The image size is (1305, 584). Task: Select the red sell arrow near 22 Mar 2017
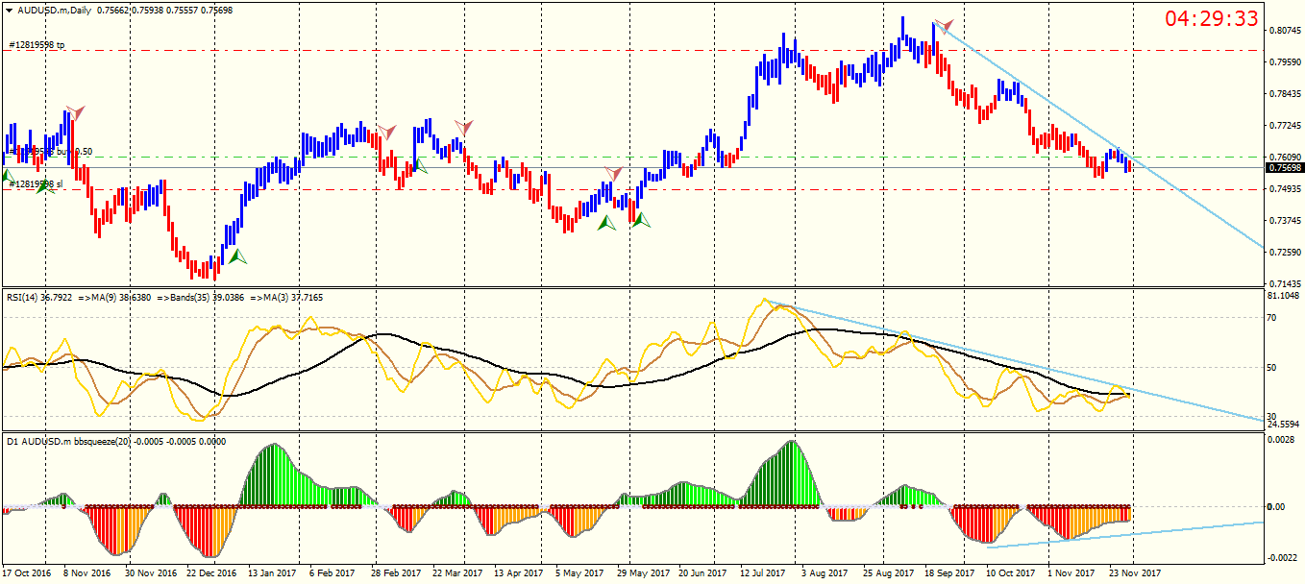[x=464, y=127]
